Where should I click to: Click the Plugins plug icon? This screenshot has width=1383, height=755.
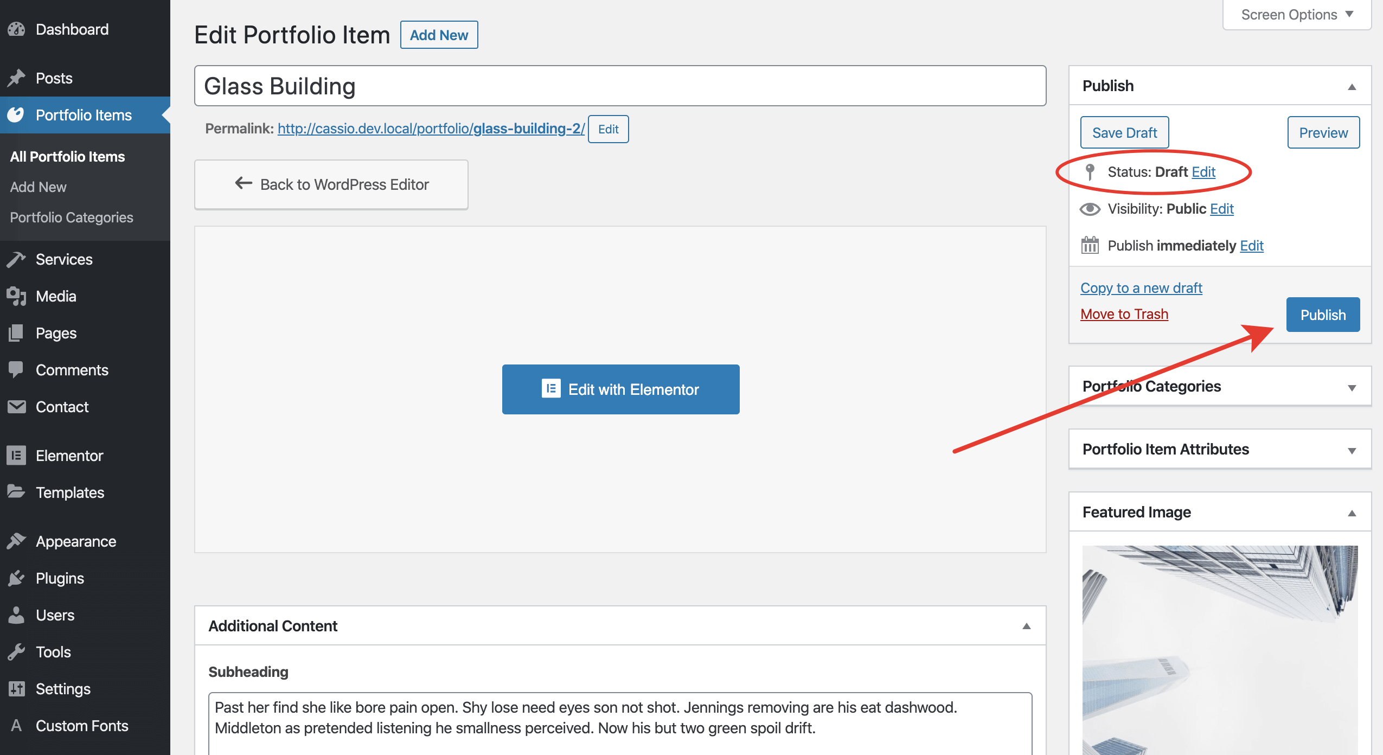point(17,578)
